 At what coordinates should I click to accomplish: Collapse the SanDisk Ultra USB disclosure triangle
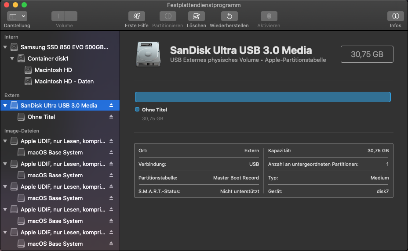click(x=5, y=105)
